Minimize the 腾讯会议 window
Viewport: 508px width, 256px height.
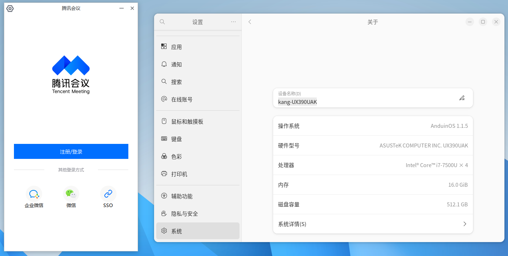(x=122, y=8)
